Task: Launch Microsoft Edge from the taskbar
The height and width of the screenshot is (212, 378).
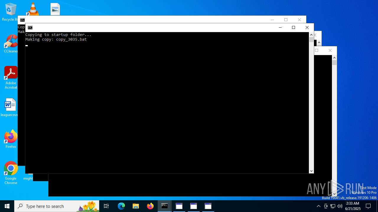Action: [121, 206]
